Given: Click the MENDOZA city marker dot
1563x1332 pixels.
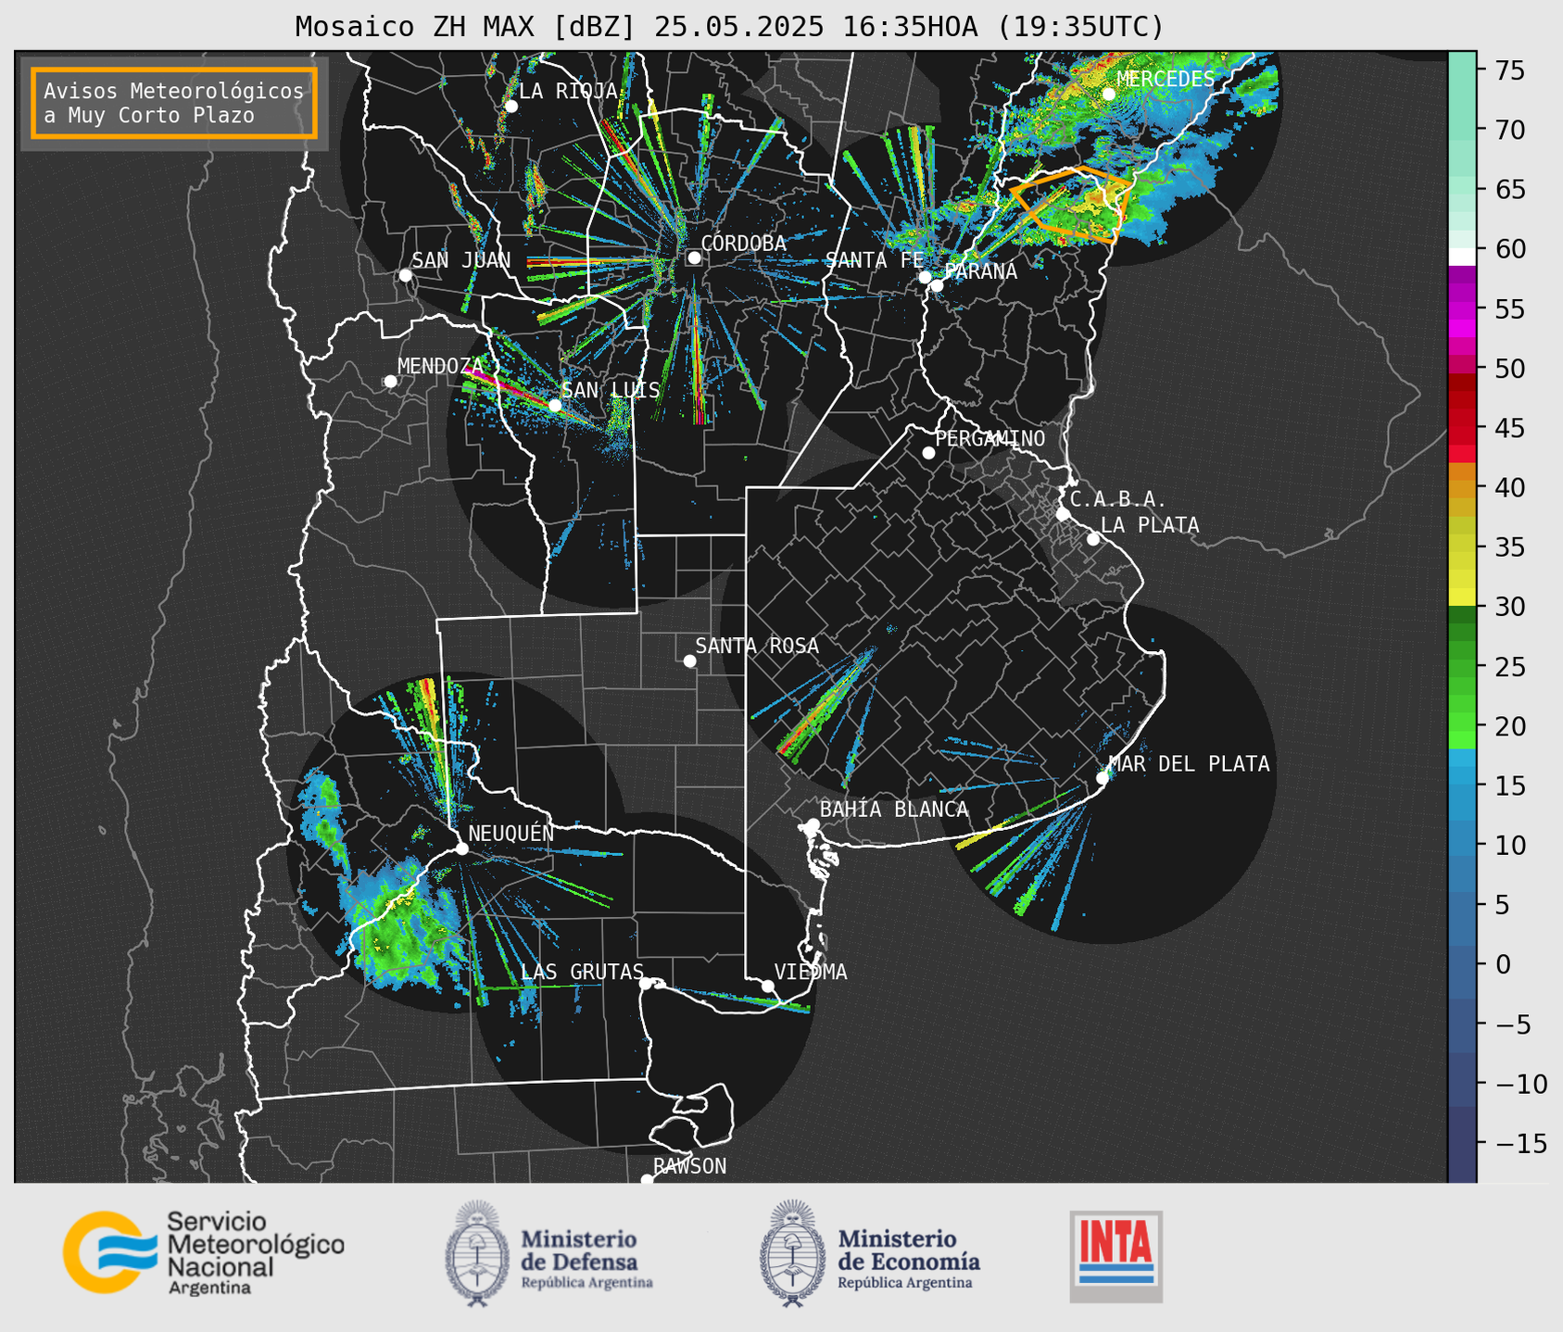Looking at the screenshot, I should point(390,381).
